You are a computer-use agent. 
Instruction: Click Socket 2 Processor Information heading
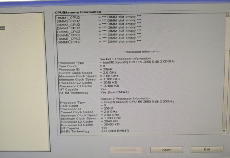(x=125, y=98)
